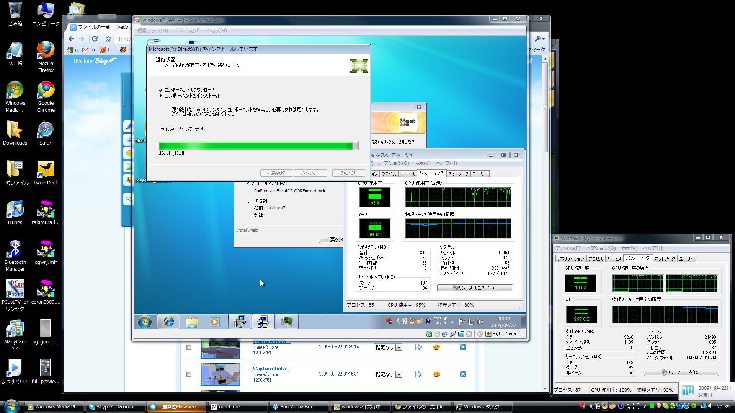The image size is (735, 413).
Task: Launch iTunes from the desktop
Action: click(15, 213)
